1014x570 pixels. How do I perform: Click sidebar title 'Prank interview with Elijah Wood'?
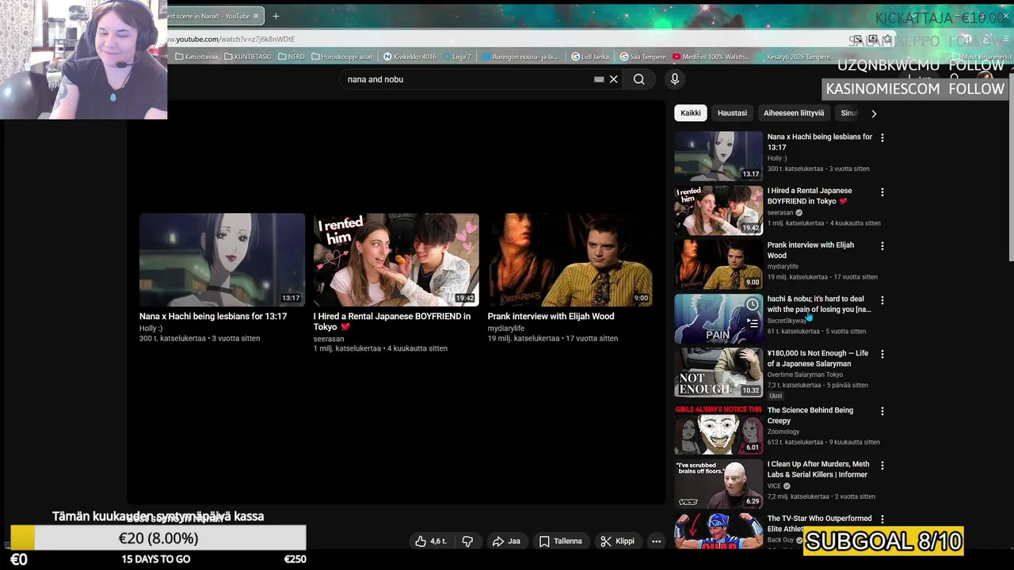coord(810,250)
